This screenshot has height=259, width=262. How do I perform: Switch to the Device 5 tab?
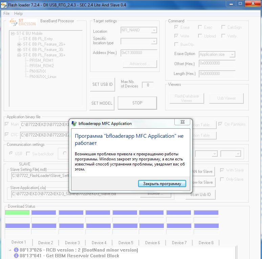coord(126,243)
